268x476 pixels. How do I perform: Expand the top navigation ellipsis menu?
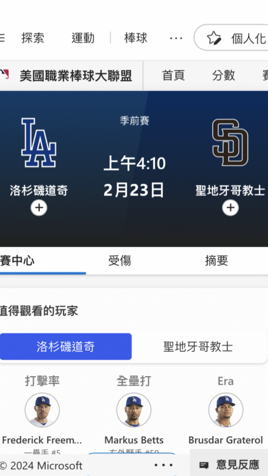[176, 38]
